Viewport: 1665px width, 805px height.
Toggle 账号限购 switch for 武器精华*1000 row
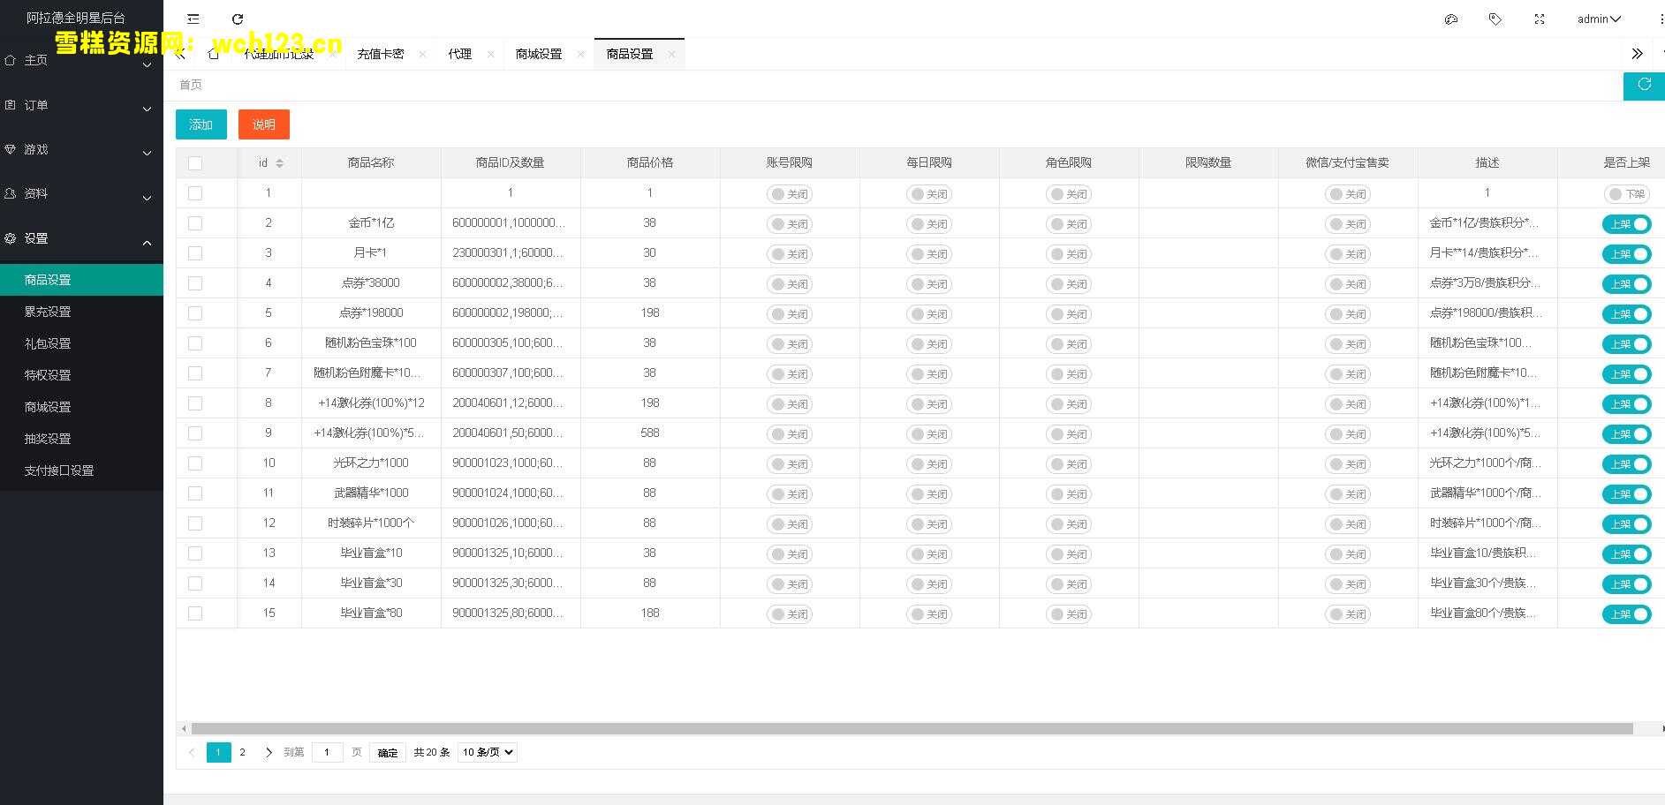(789, 494)
